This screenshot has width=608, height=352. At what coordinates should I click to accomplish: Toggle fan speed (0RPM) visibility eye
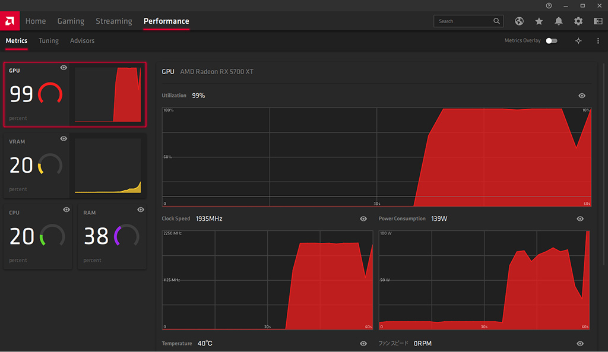580,344
